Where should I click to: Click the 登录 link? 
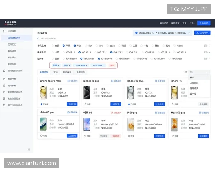coord(185,23)
